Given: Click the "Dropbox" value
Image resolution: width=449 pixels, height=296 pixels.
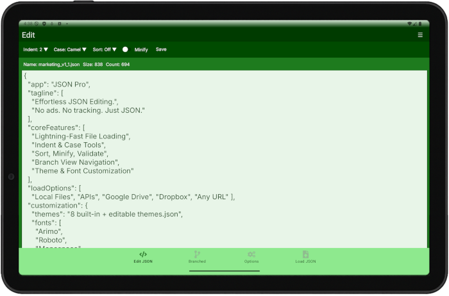Looking at the screenshot, I should point(173,197).
